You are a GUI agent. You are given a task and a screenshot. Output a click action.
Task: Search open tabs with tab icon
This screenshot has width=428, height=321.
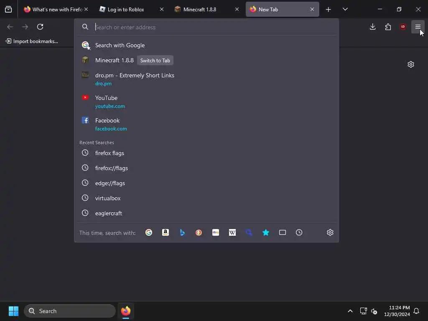pos(283,232)
